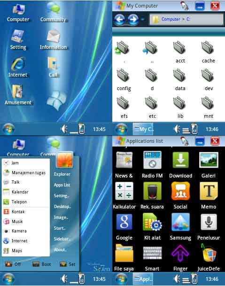The width and height of the screenshot is (225, 286).
Task: Click the Appl.. taskbar button
Action: (143, 279)
